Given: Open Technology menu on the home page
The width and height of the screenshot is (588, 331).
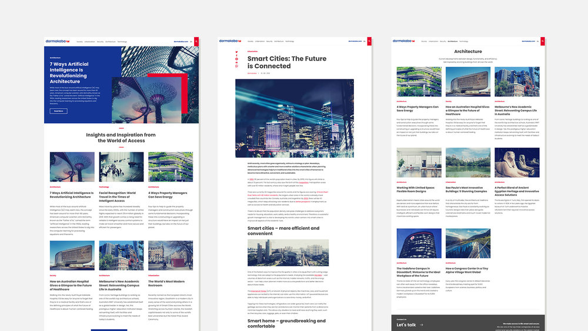Looking at the screenshot, I should pos(122,42).
